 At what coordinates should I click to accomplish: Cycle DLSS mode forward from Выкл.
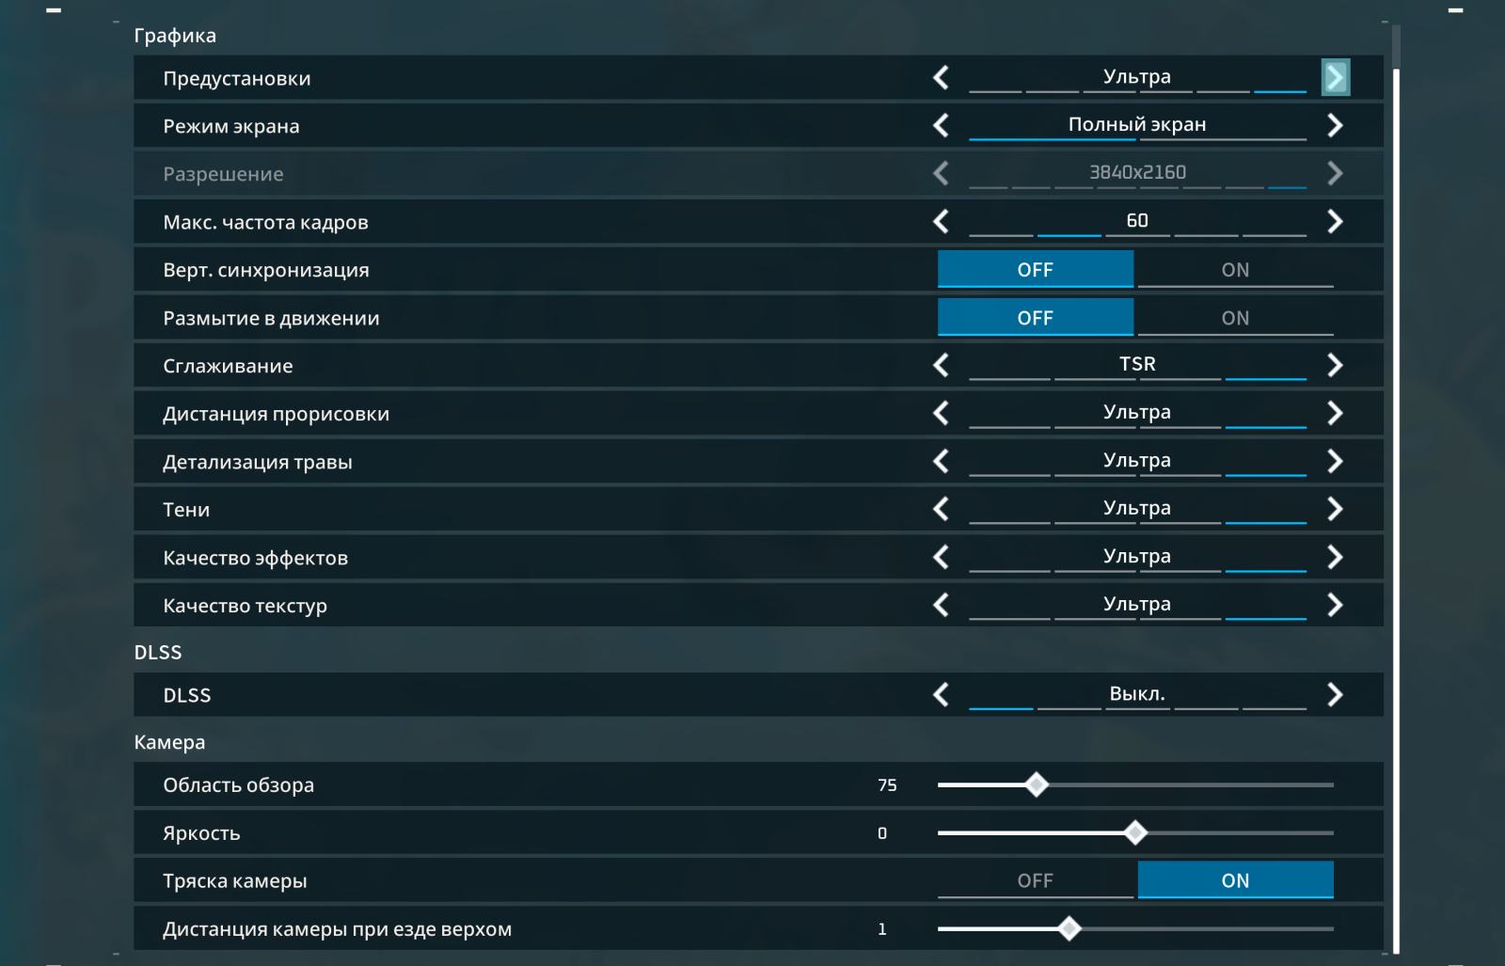[x=1335, y=694]
